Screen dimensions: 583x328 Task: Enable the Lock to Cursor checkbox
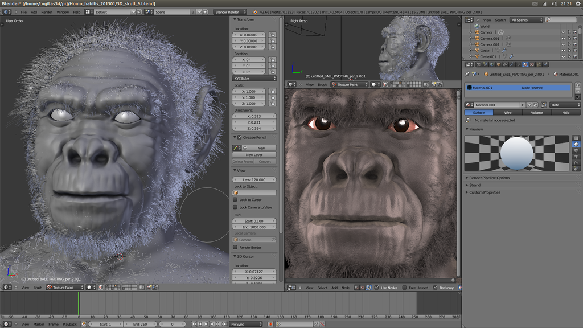click(x=235, y=200)
